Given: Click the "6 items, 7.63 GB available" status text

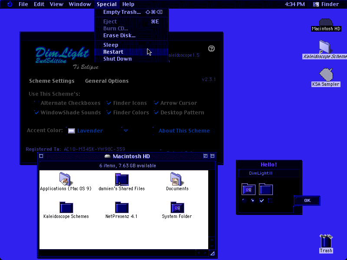Looking at the screenshot, I should pos(128,166).
